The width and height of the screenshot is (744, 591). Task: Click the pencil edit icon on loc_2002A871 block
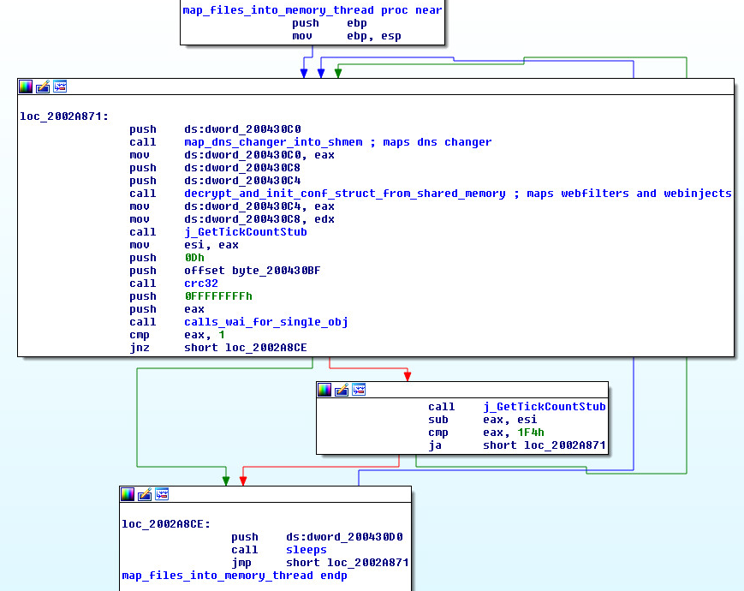pyautogui.click(x=43, y=87)
